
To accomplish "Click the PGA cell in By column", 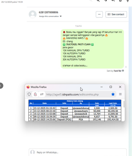I will click(x=81, y=119).
